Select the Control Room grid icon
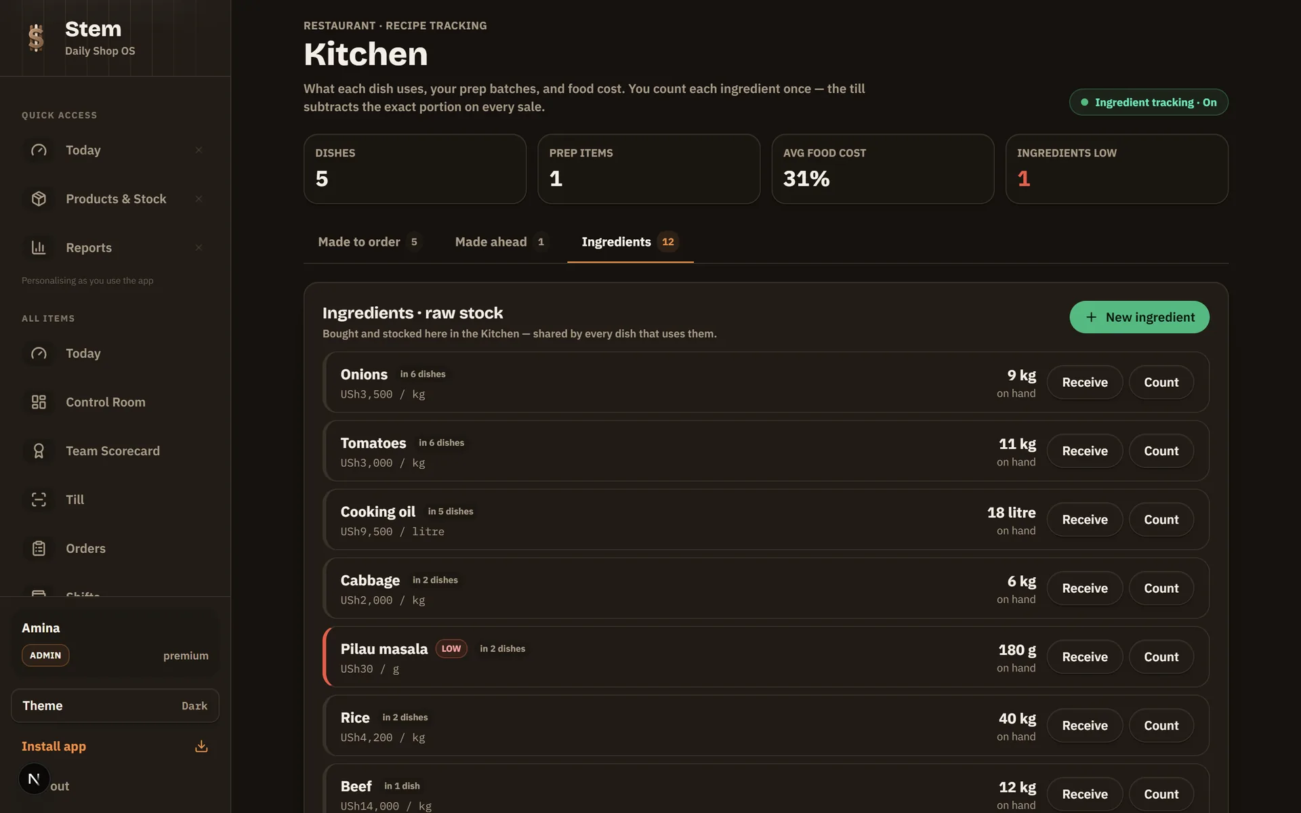Image resolution: width=1301 pixels, height=813 pixels. coord(39,402)
